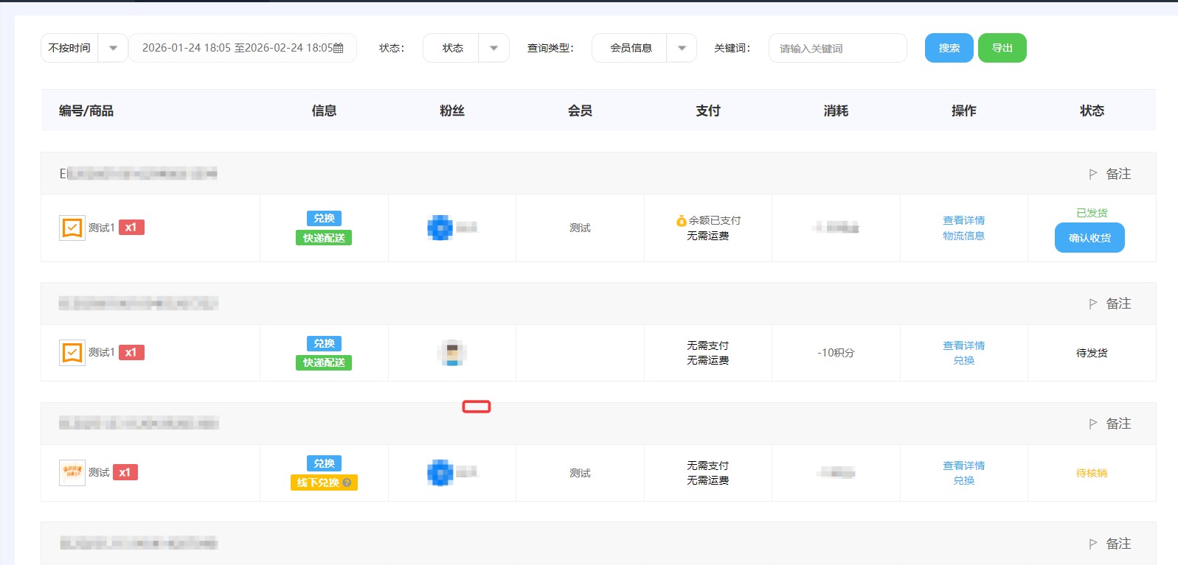
Task: Click the 状态 column header
Action: [1092, 110]
